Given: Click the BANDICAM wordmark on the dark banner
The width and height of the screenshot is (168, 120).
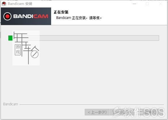Looking at the screenshot, I should pos(31,16).
